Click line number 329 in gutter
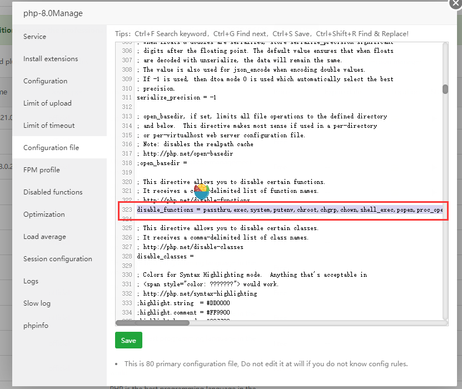Screen dimensions: 462x389 (127, 266)
